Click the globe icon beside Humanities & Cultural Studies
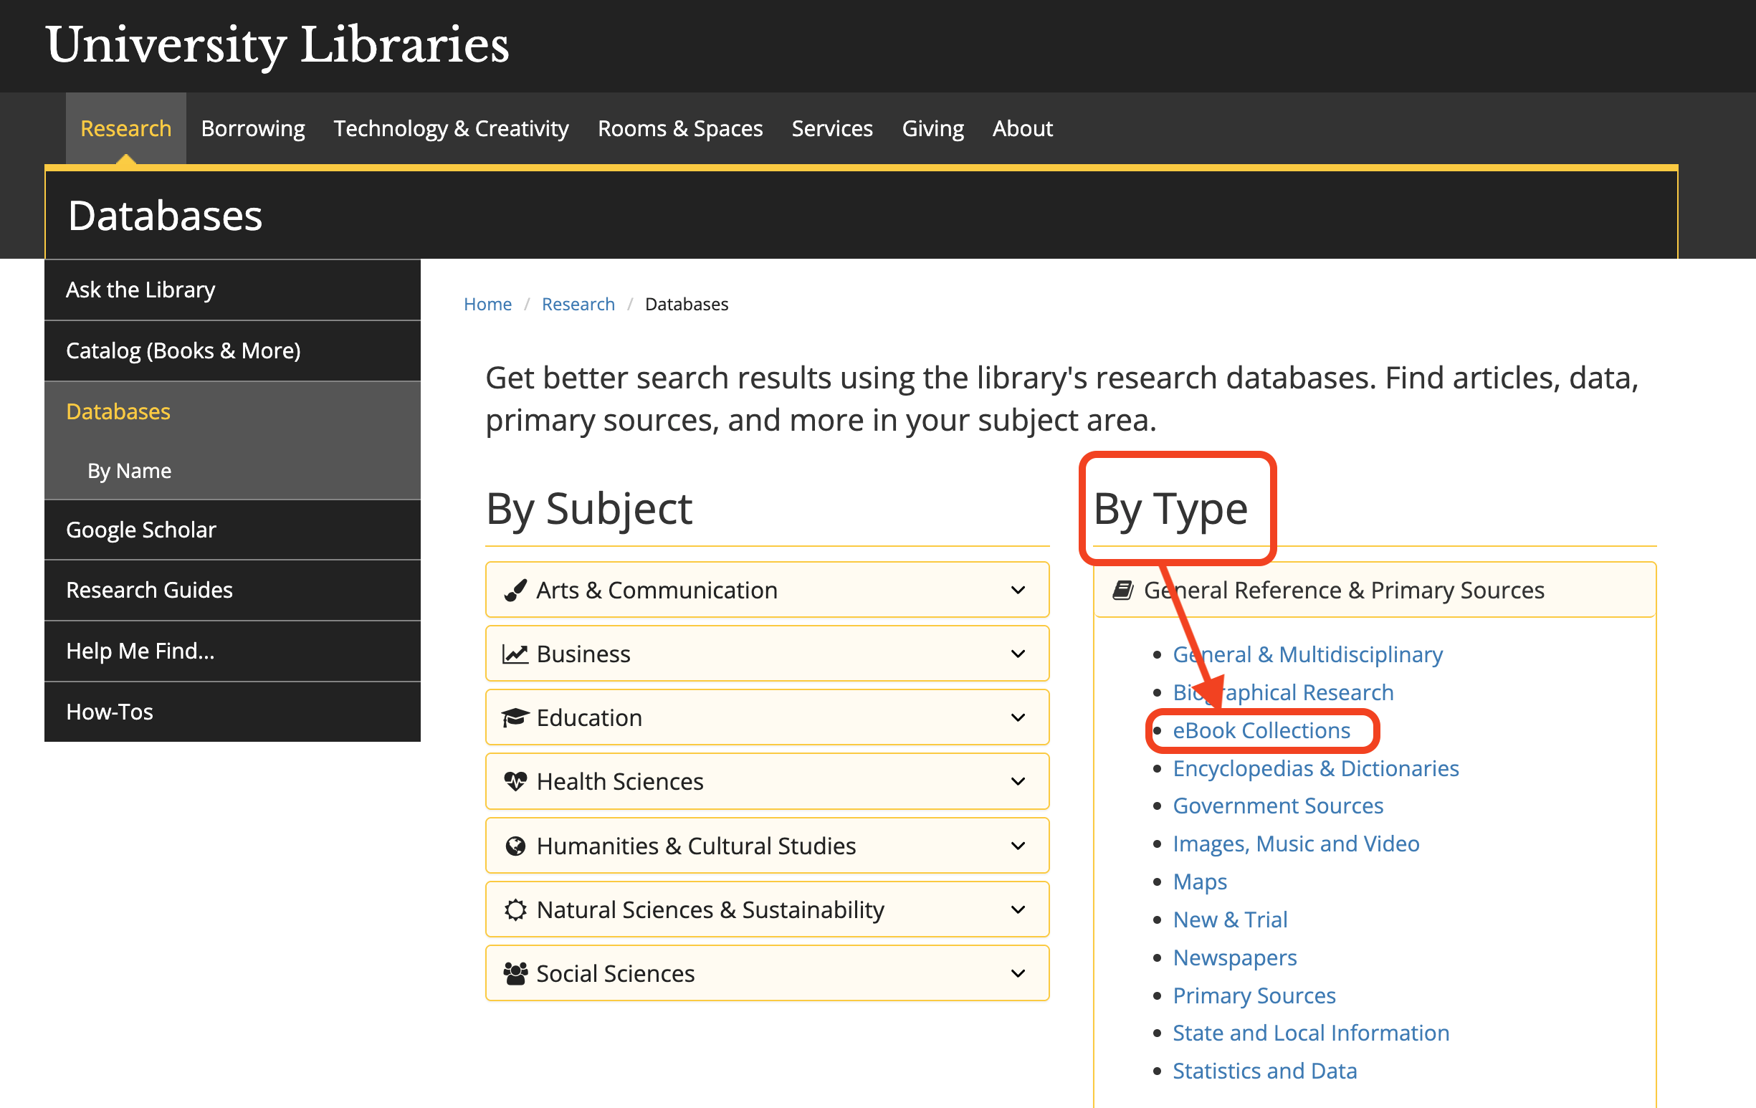 coord(515,846)
